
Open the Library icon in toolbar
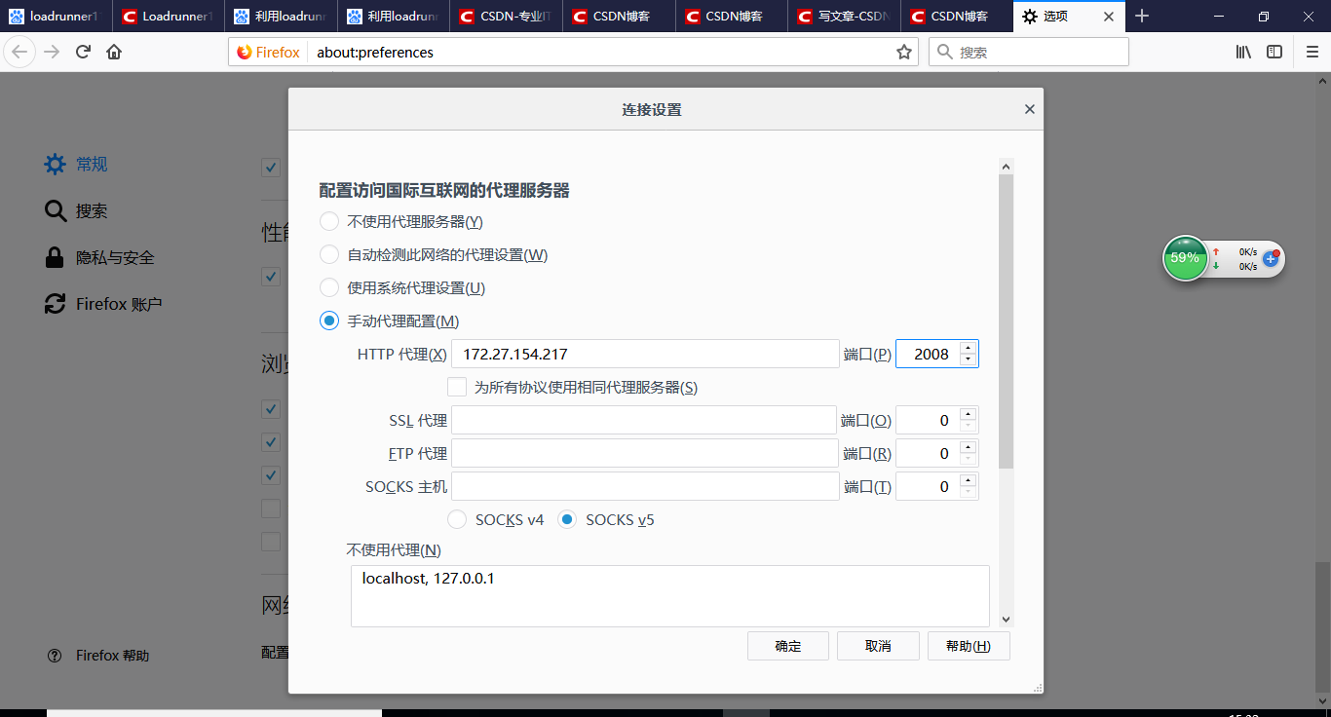pos(1244,52)
